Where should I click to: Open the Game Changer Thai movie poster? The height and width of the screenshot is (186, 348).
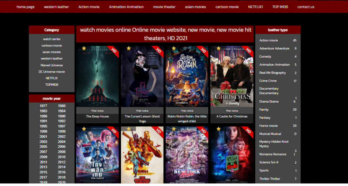point(98,155)
